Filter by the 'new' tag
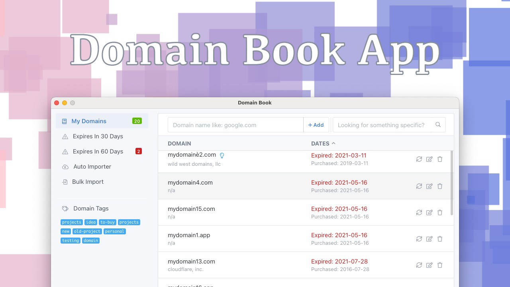Image resolution: width=510 pixels, height=287 pixels. click(66, 231)
